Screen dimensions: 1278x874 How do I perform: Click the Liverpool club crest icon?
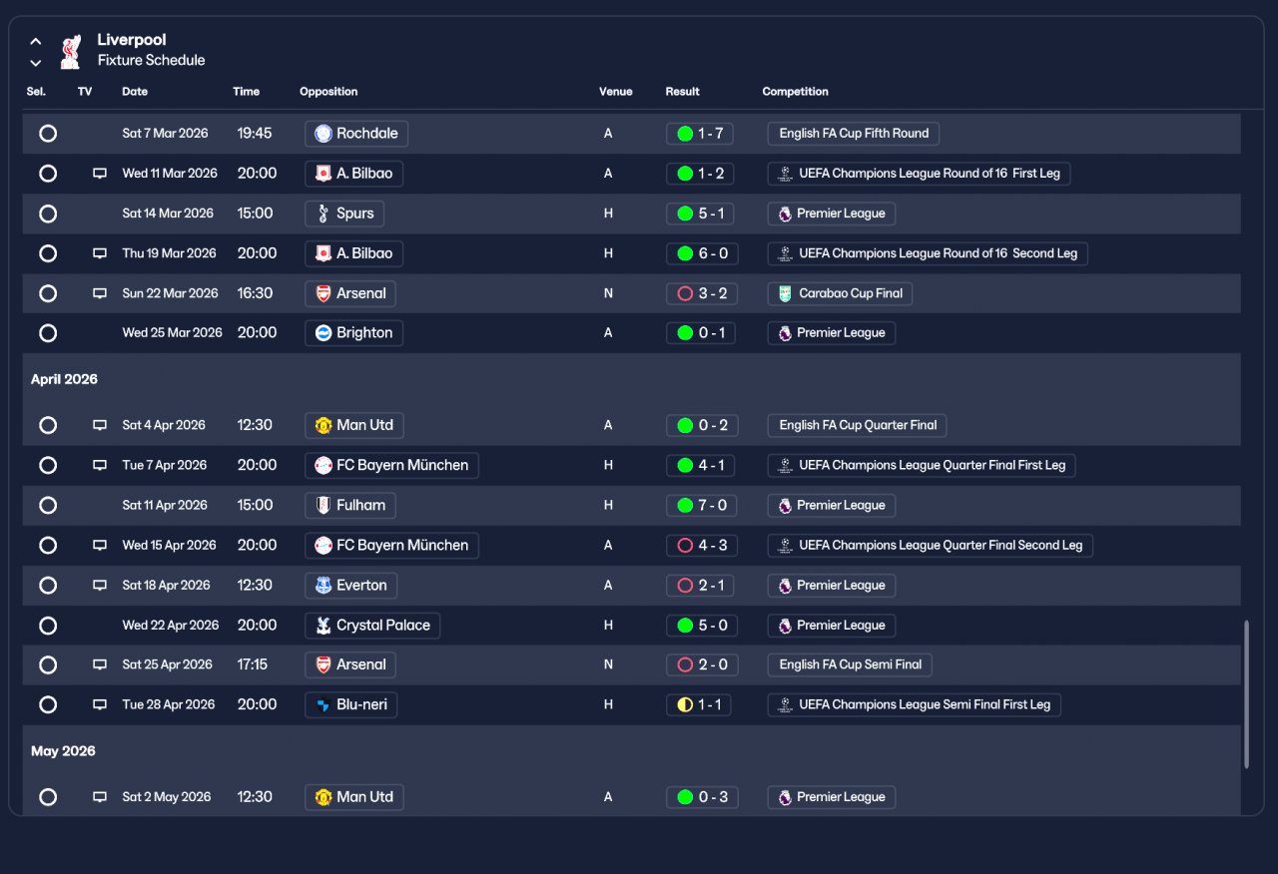70,51
